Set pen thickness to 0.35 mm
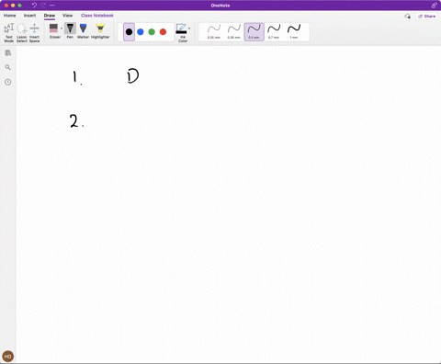441x364 pixels. point(233,32)
